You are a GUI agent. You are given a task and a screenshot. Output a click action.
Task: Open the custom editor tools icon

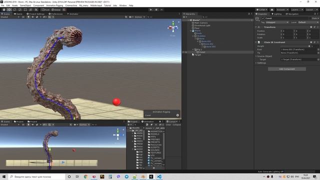[36, 10]
